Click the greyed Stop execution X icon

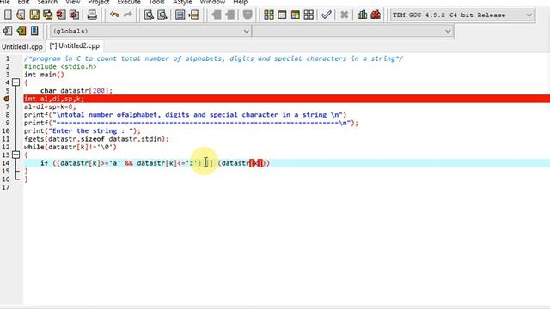click(x=344, y=15)
